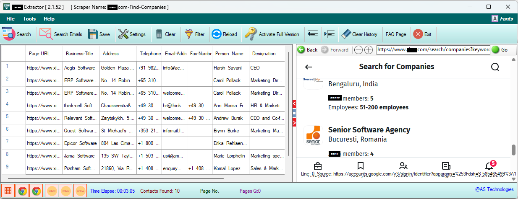This screenshot has height=199, width=518.
Task: Click the Address column header
Action: [118, 54]
